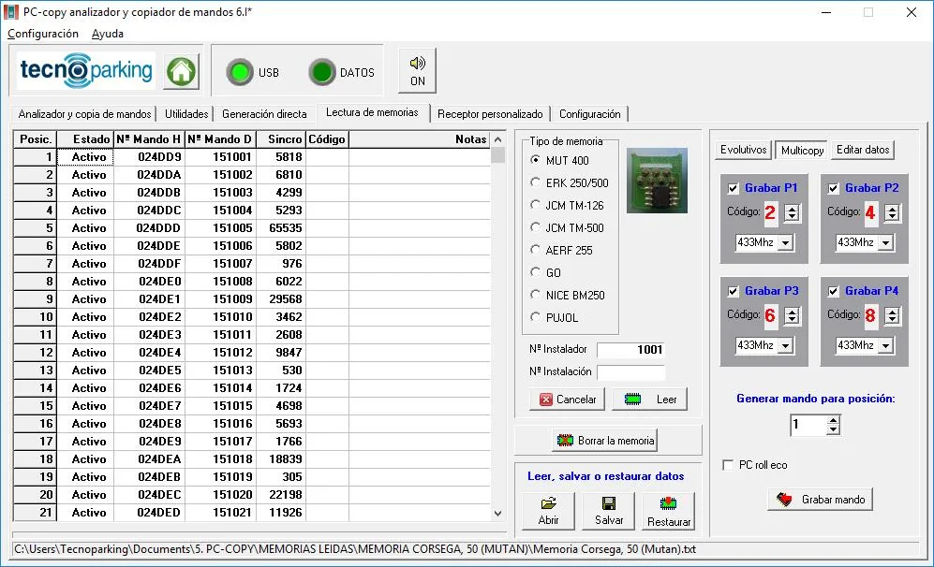Click the P2 Código spinner arrows
The height and width of the screenshot is (567, 934).
[x=892, y=212]
